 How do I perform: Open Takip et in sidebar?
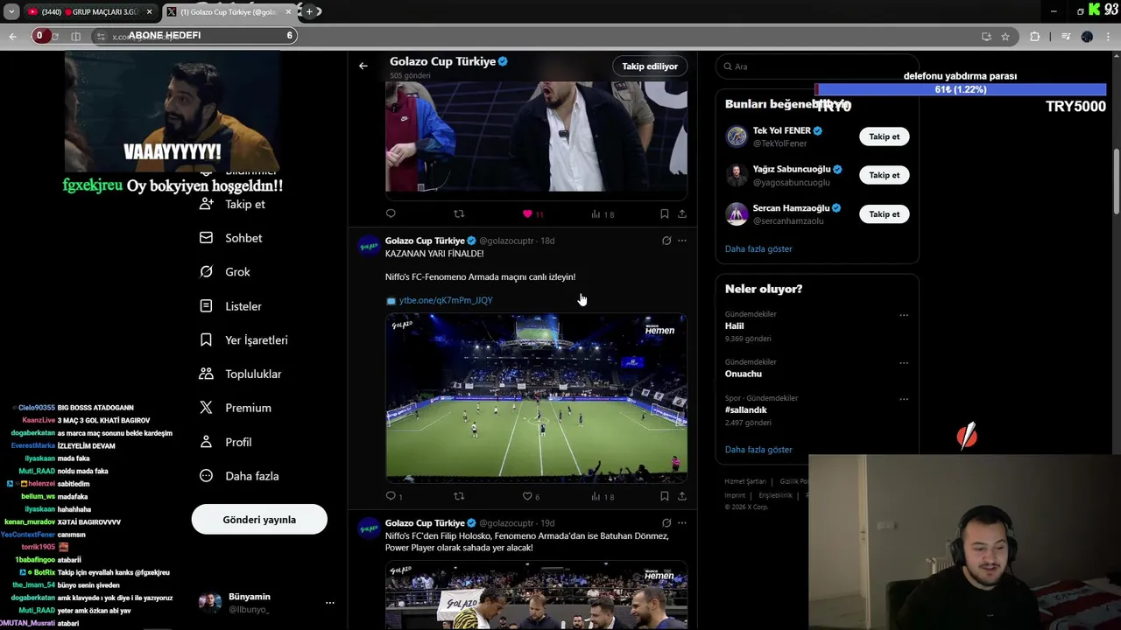click(233, 204)
